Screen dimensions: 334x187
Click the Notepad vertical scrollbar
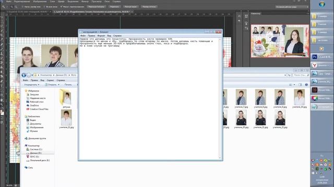point(220,99)
